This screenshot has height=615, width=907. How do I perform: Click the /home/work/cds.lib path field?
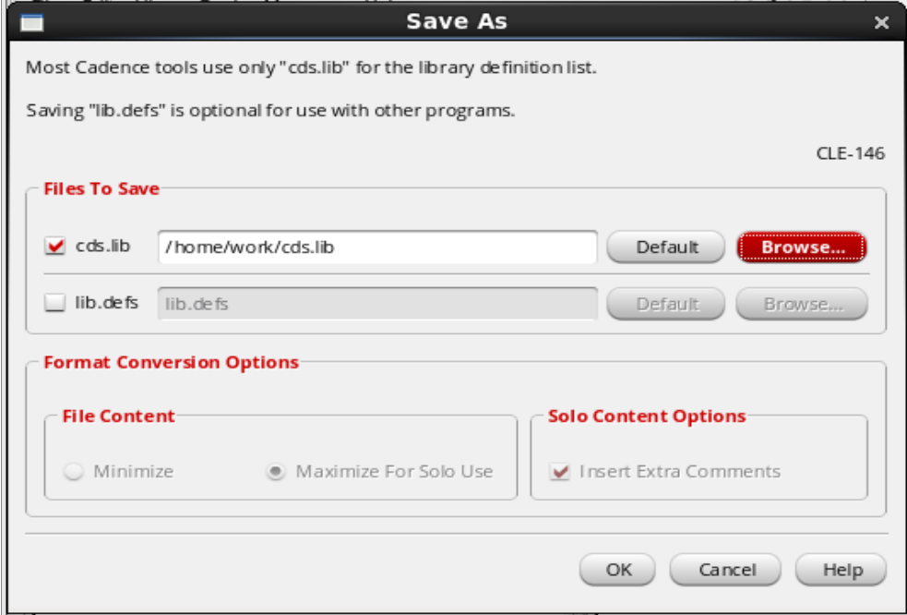377,247
